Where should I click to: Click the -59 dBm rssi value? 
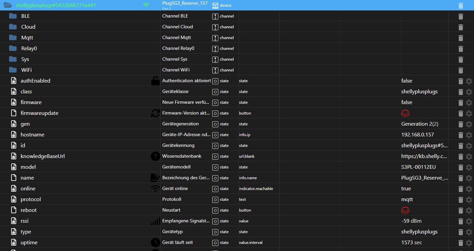point(411,221)
